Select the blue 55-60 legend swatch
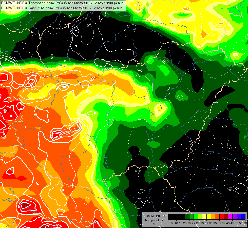248x228 pixels. [x=243, y=217]
